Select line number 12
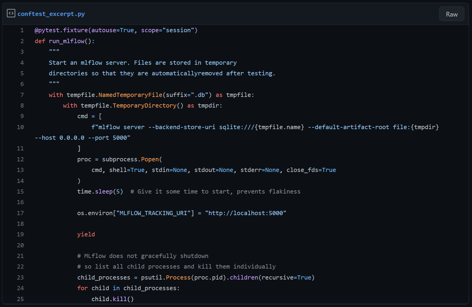Image resolution: width=472 pixels, height=307 pixels. click(20, 159)
